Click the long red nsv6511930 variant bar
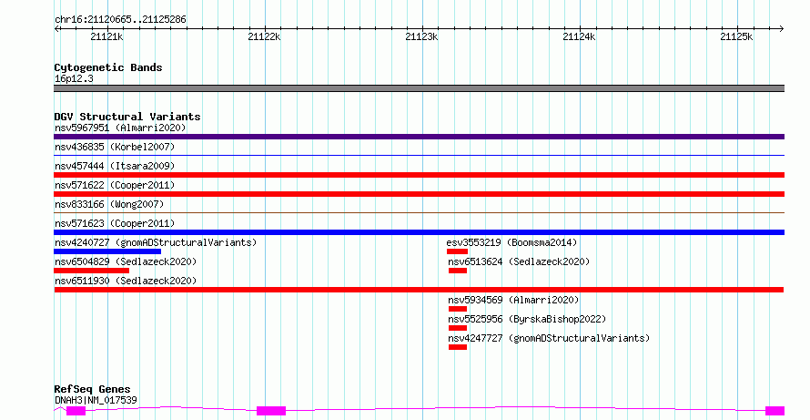 [419, 290]
